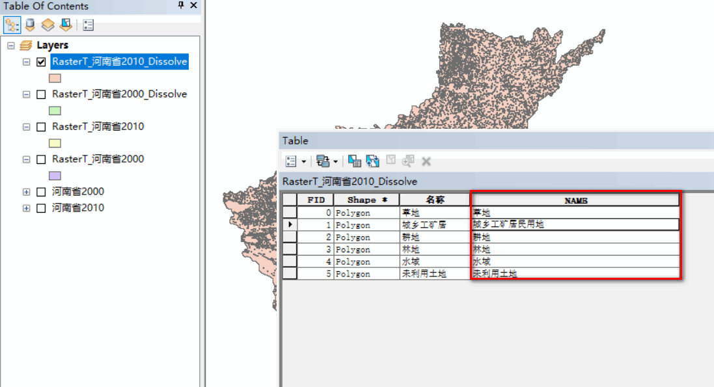
Task: Close the Table Of Contents panel
Action: pyautogui.click(x=193, y=5)
